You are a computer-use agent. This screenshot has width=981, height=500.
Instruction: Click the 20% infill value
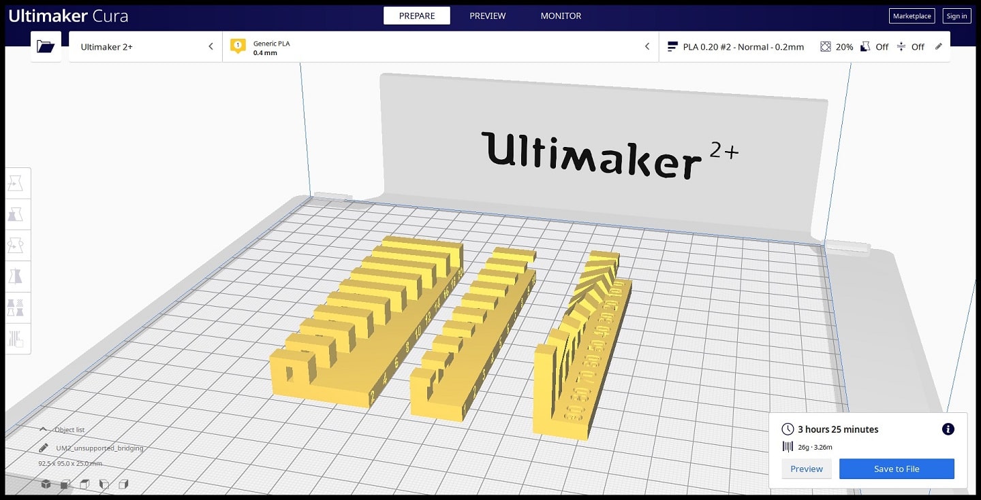coord(845,47)
